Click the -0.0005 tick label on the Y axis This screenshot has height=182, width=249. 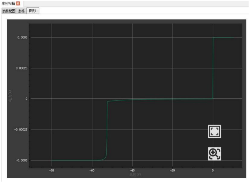tap(21, 160)
